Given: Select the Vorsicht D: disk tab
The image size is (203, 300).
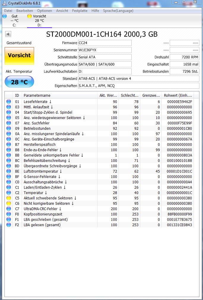Looking at the screenshot, I should 39,21.
